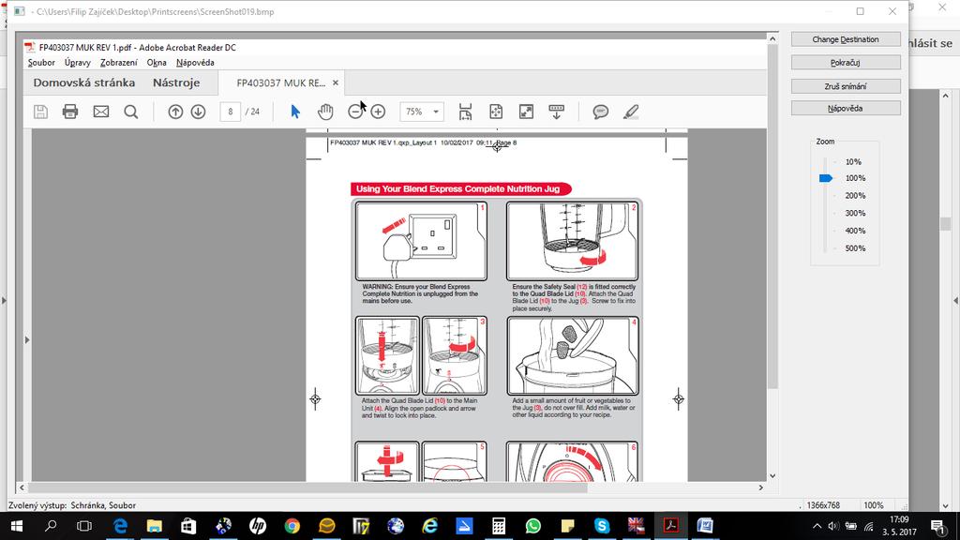The image size is (960, 540).
Task: Open the Soubor menu
Action: pyautogui.click(x=41, y=63)
